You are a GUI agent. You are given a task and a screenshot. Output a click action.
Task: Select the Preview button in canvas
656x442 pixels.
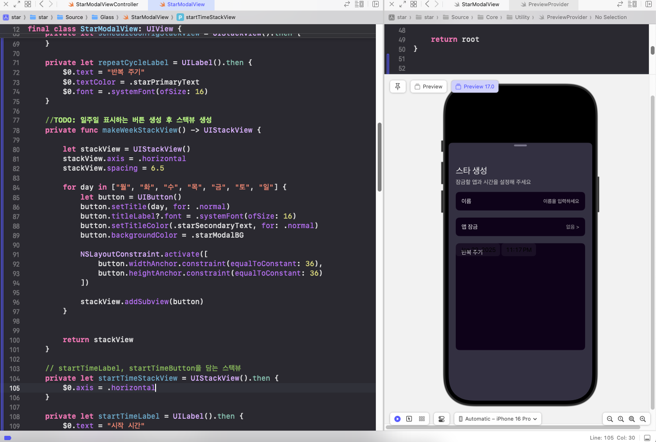coord(428,86)
